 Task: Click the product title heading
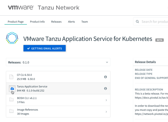click(x=88, y=39)
